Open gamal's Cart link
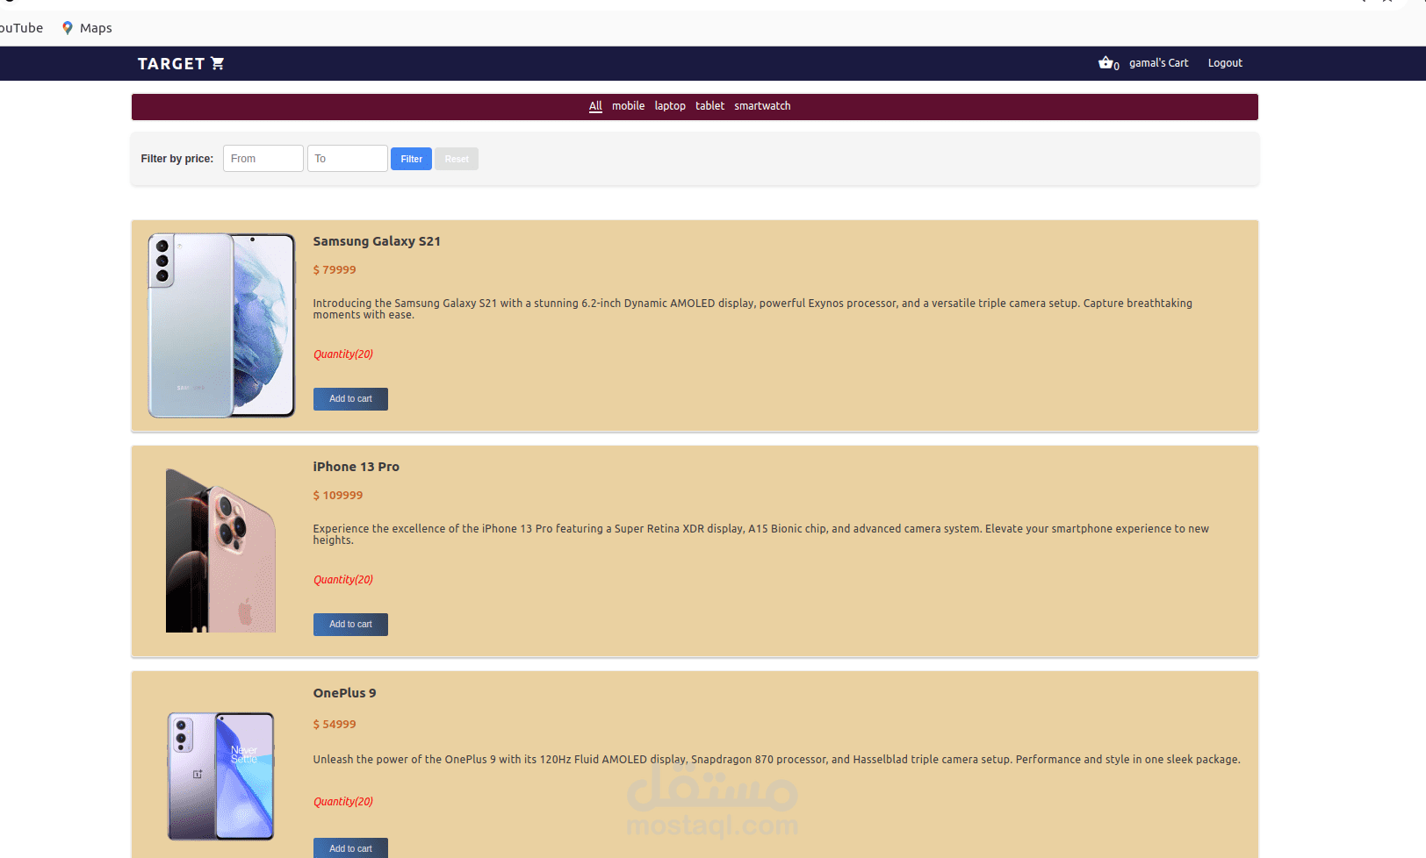The height and width of the screenshot is (858, 1426). (1158, 63)
